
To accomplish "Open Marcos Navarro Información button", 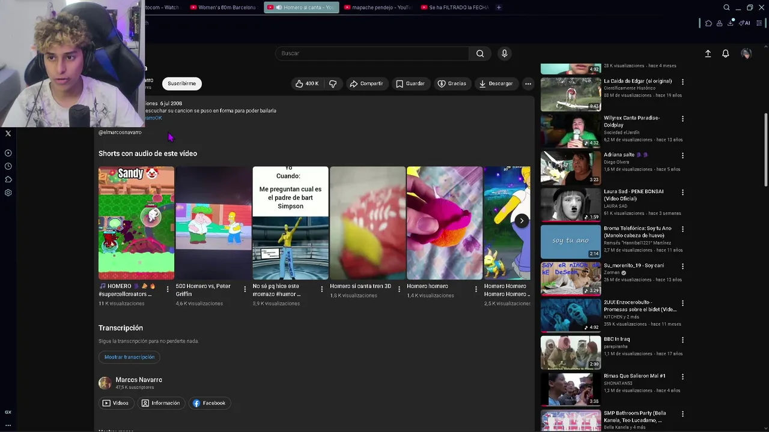I will (x=160, y=403).
